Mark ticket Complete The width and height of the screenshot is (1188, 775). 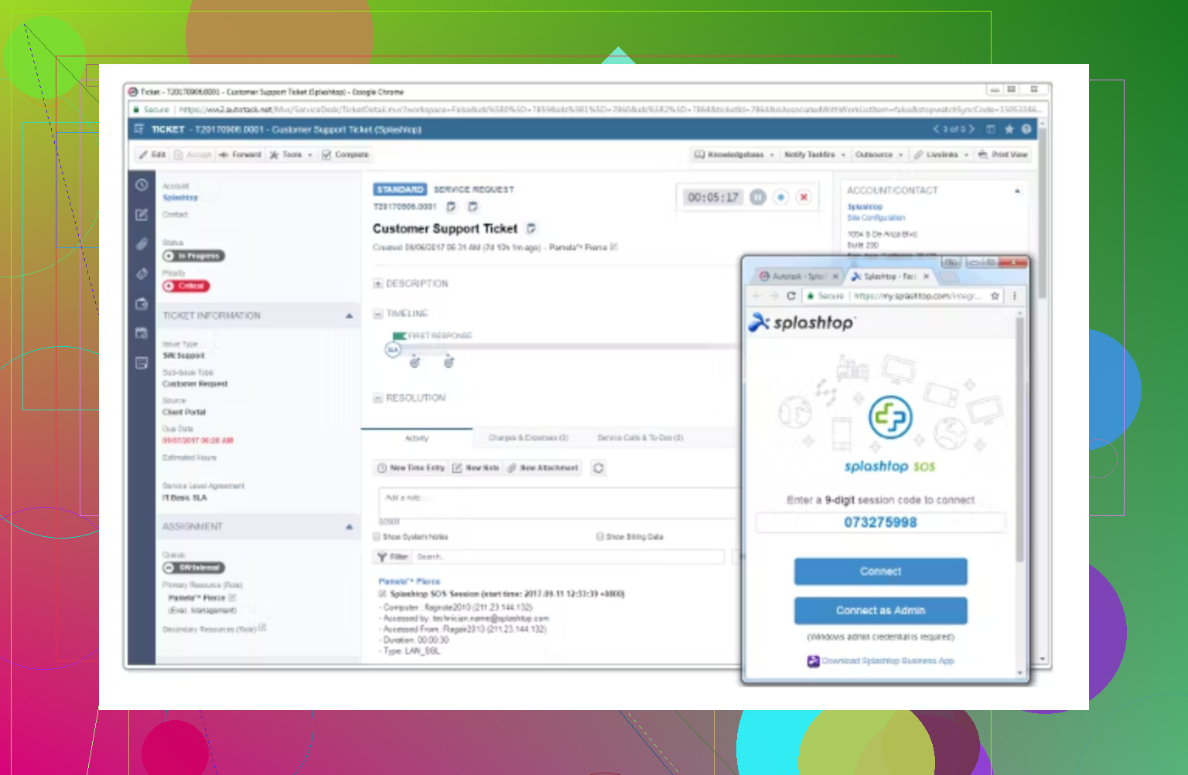tap(346, 155)
